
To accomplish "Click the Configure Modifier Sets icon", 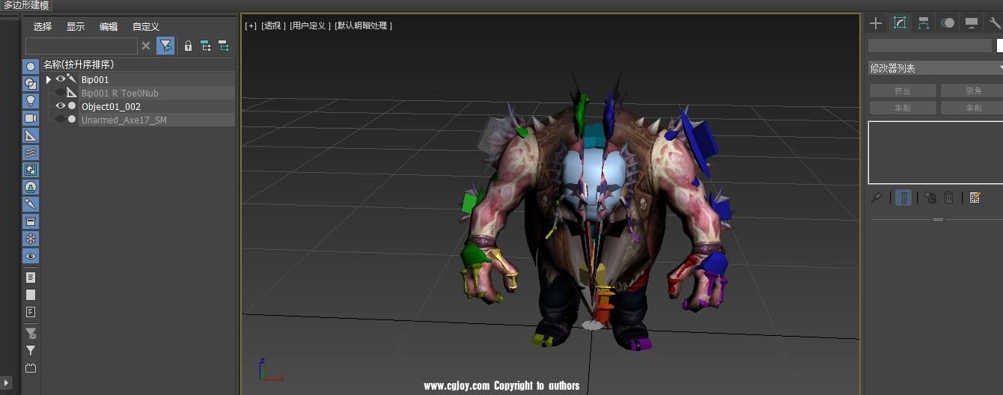I will [975, 197].
